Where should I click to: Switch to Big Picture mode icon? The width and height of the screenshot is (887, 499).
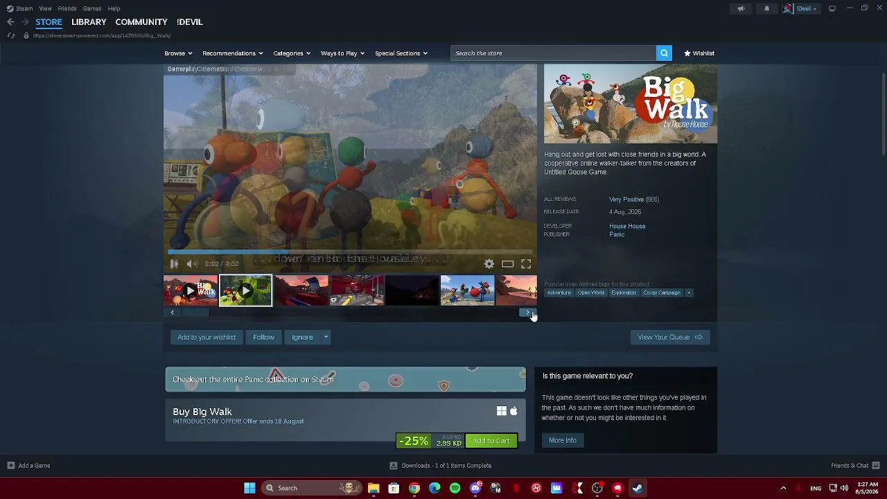pyautogui.click(x=832, y=8)
